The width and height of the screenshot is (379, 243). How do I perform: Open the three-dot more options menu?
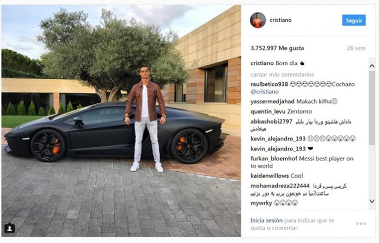pyautogui.click(x=360, y=223)
